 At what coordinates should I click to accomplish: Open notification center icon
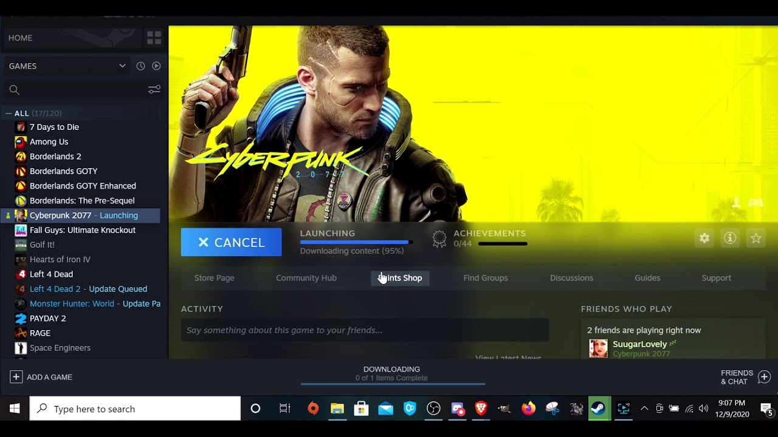tap(766, 408)
